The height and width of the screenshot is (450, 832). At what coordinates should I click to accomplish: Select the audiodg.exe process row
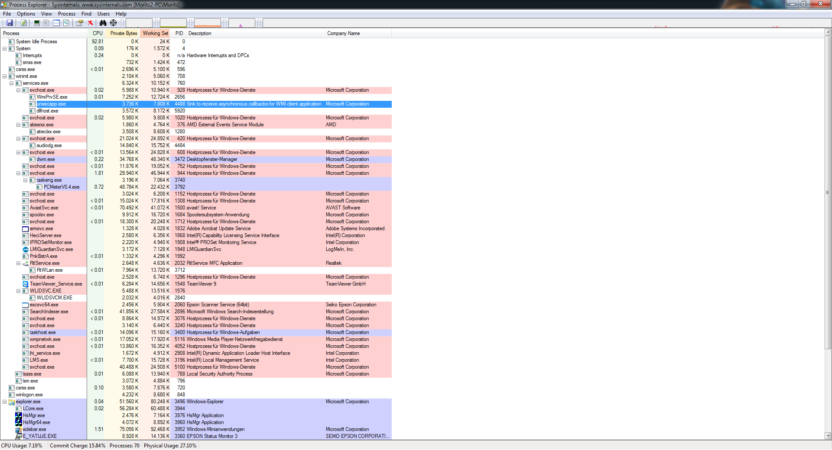196,145
